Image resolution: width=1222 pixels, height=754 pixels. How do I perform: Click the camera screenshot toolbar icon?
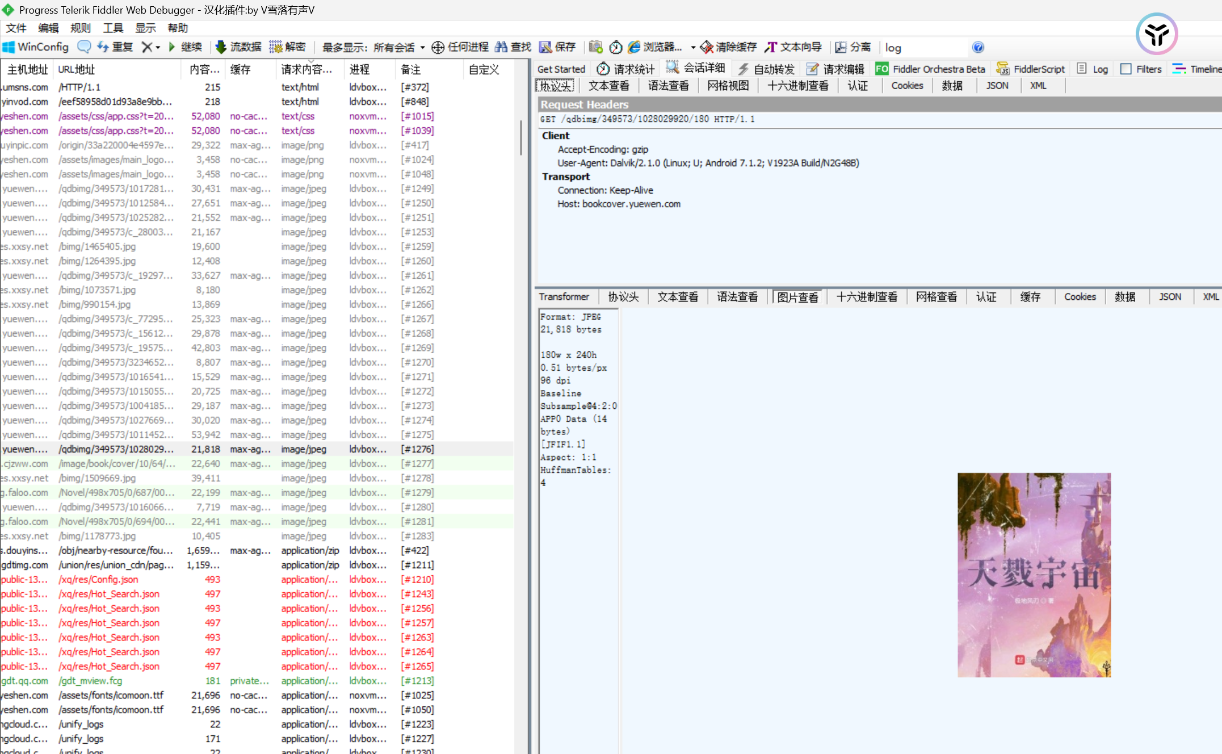[595, 47]
